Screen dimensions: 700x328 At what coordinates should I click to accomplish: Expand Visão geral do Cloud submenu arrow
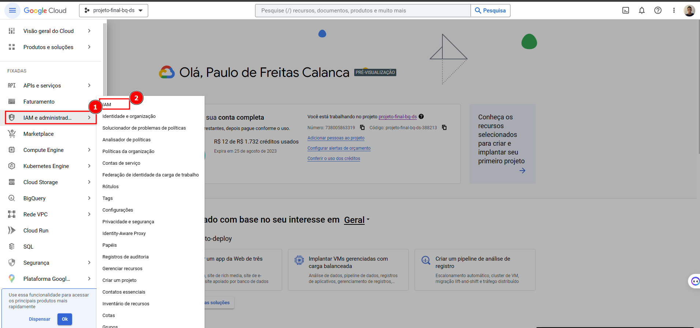coord(89,31)
